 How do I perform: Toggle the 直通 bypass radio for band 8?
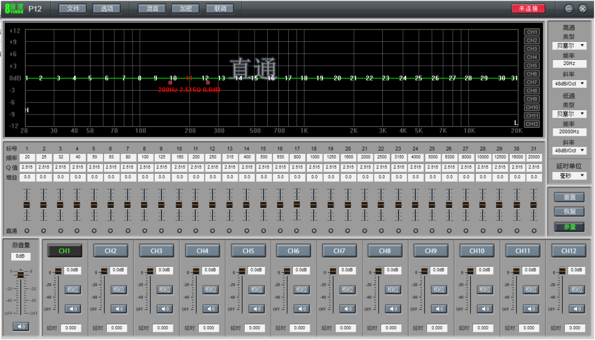click(145, 231)
